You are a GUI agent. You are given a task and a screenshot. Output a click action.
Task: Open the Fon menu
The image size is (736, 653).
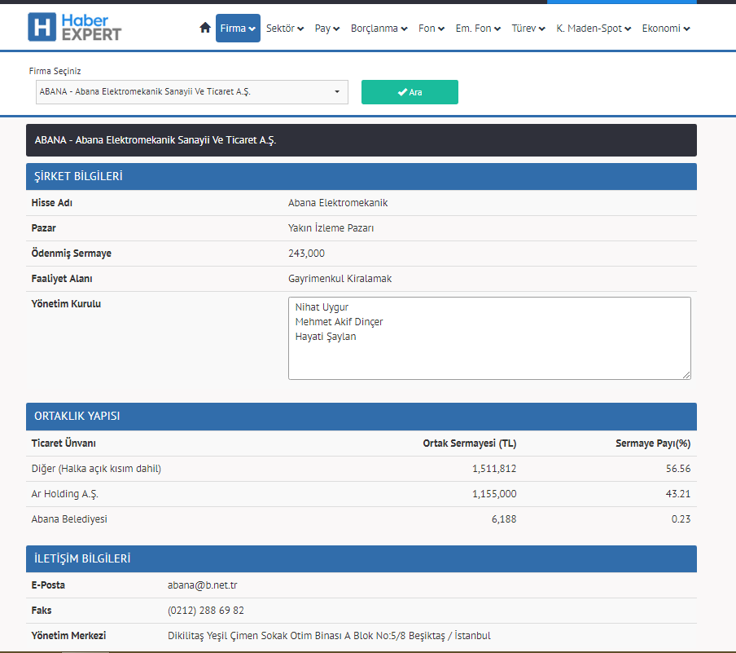point(432,29)
